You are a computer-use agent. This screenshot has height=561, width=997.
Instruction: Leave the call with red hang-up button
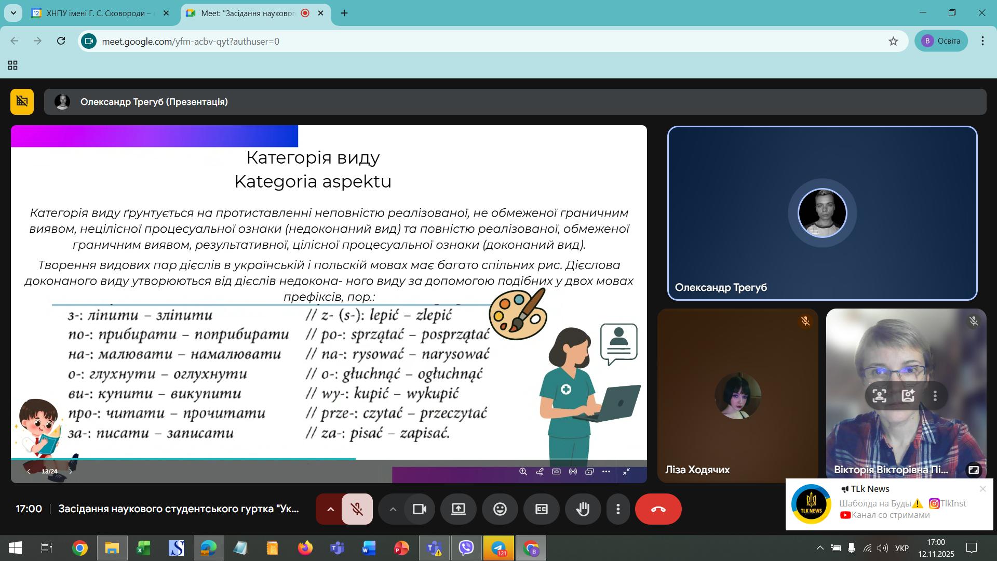658,509
